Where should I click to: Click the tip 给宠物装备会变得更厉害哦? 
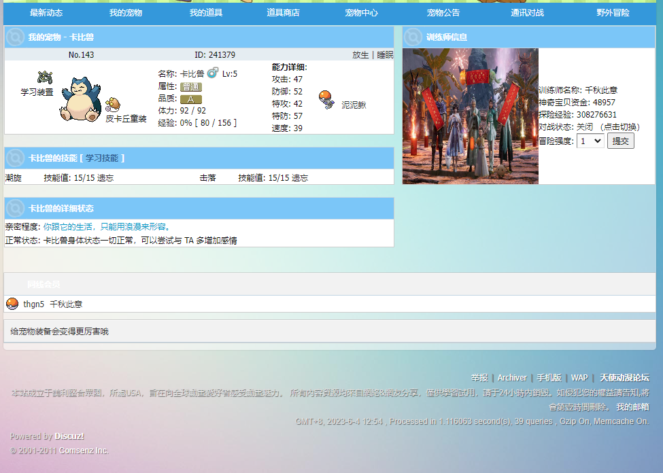(x=59, y=332)
